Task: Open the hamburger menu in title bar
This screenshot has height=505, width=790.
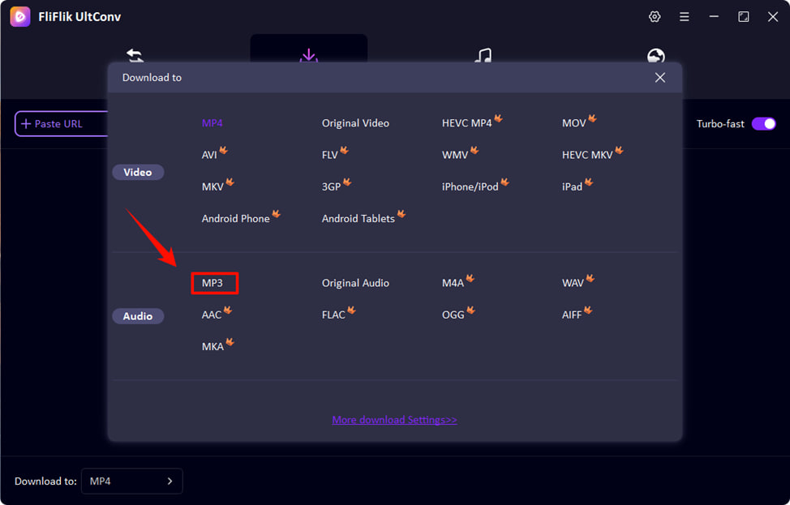Action: click(685, 17)
